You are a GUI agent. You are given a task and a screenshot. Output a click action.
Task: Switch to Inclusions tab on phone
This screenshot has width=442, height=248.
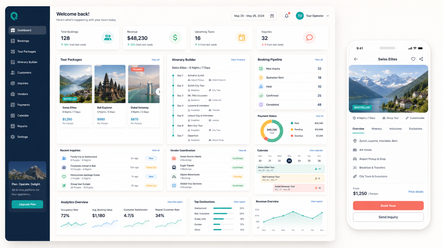[395, 129]
